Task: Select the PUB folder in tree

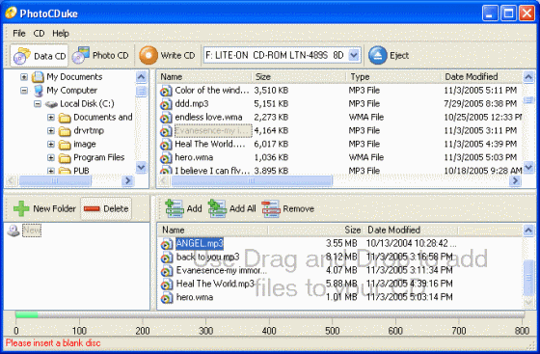Action: click(81, 171)
